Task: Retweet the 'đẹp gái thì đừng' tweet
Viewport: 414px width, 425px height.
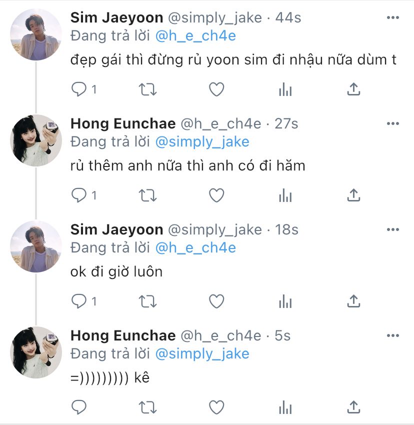Action: pyautogui.click(x=147, y=89)
